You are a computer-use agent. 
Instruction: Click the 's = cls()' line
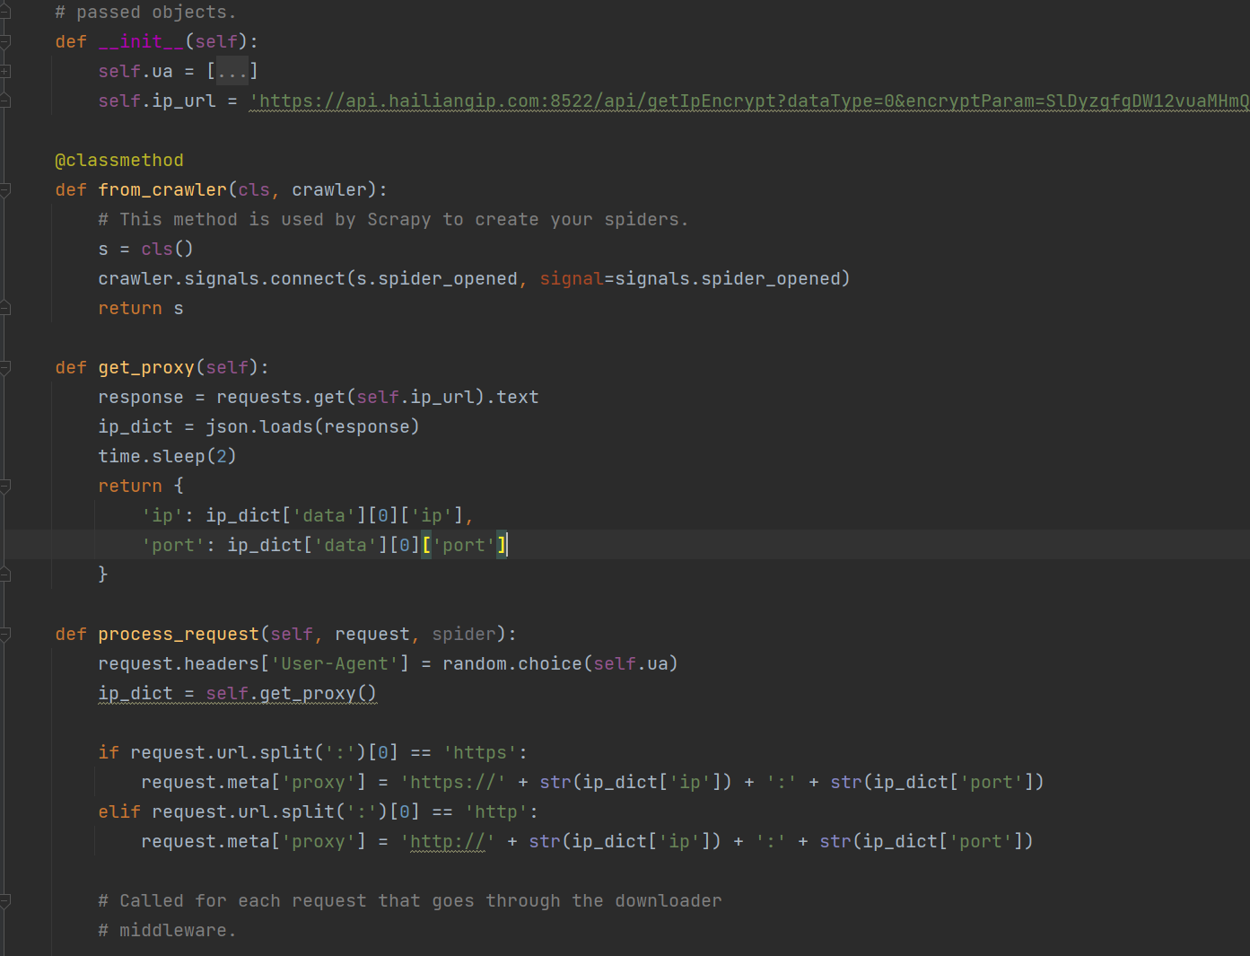(x=145, y=249)
